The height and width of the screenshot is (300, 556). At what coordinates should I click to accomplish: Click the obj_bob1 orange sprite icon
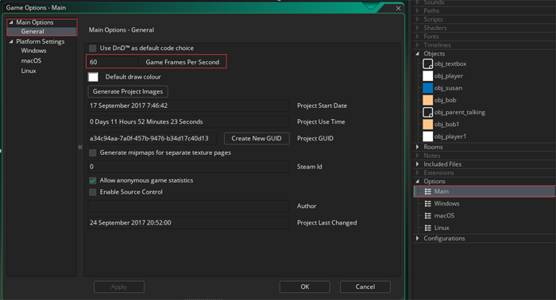(x=427, y=125)
